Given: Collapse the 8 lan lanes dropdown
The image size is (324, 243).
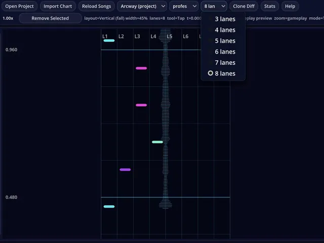Looking at the screenshot, I should (x=214, y=6).
